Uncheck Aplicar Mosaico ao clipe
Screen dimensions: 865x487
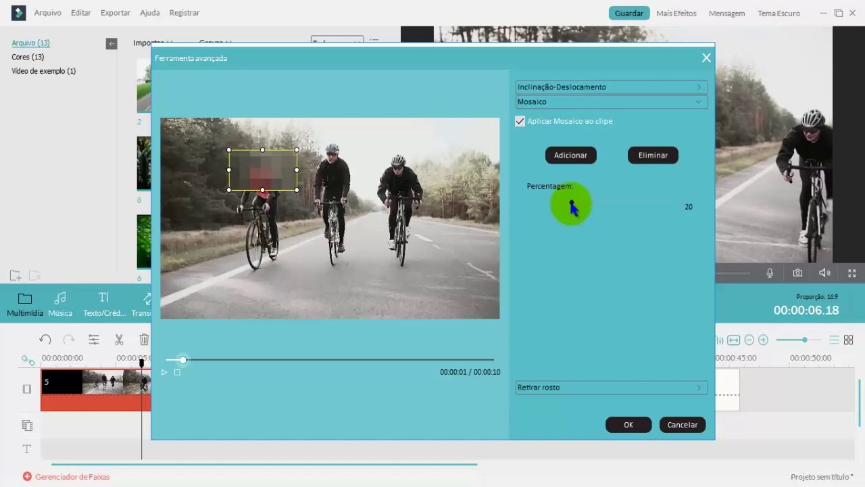pyautogui.click(x=520, y=121)
